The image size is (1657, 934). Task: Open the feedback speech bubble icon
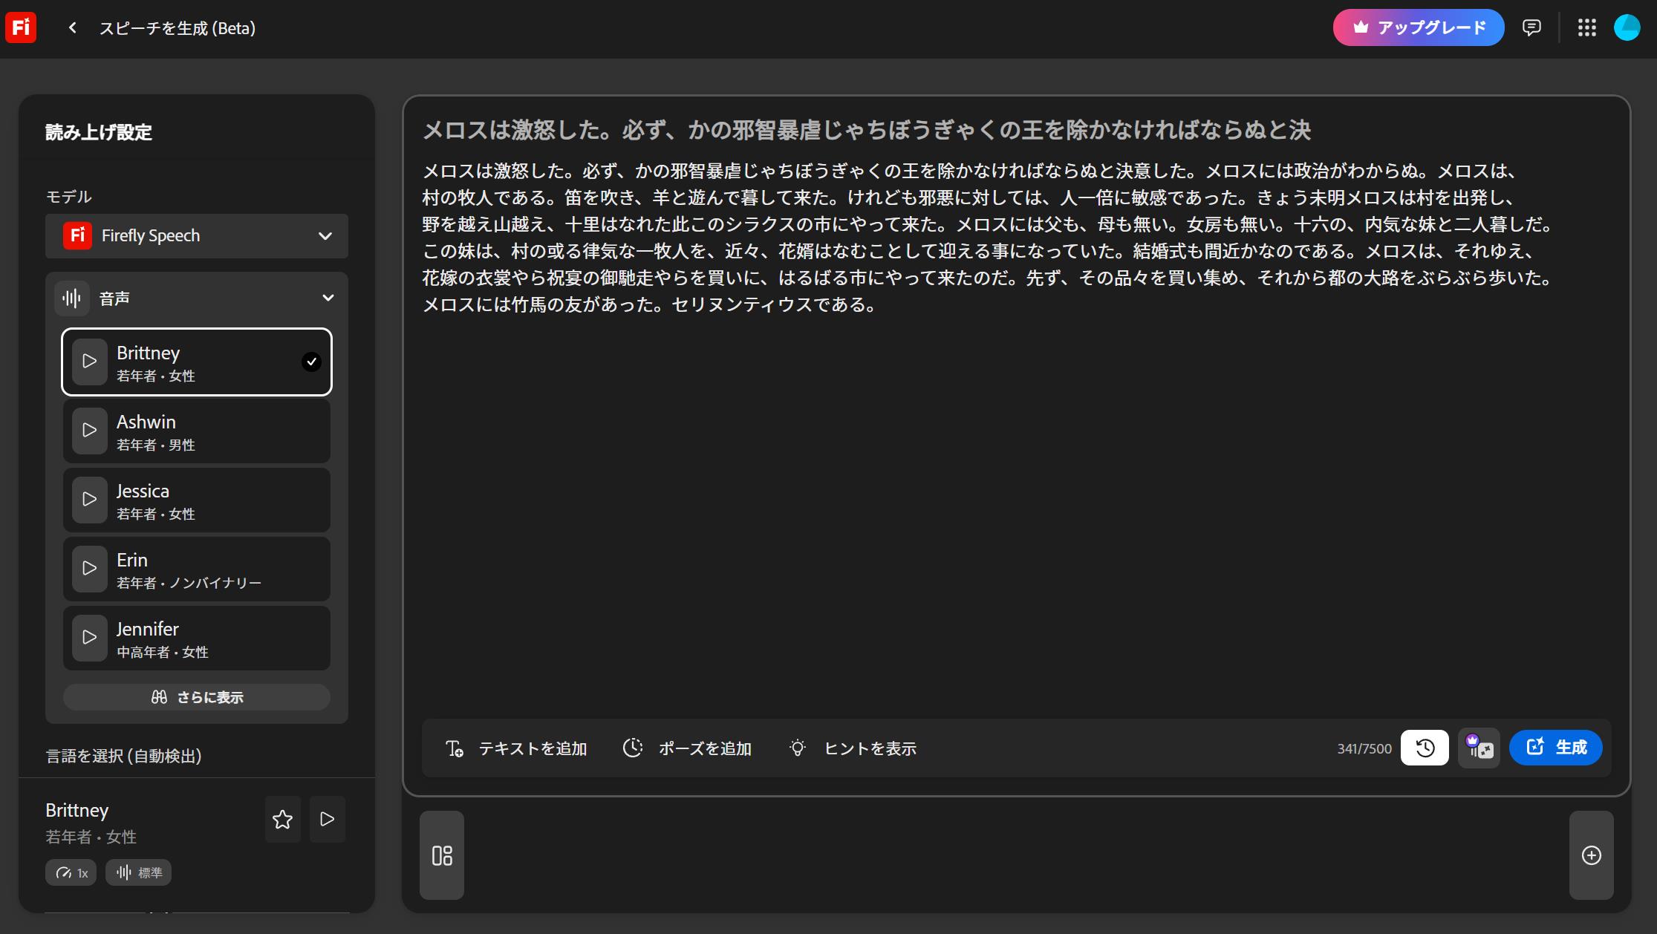[x=1531, y=27]
